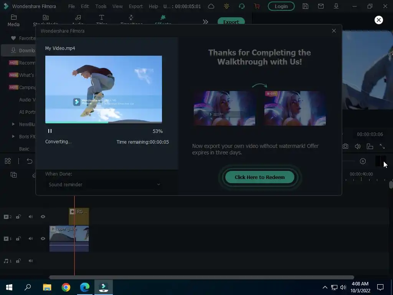Open the Tools menu
This screenshot has width=393, height=295.
(x=101, y=6)
